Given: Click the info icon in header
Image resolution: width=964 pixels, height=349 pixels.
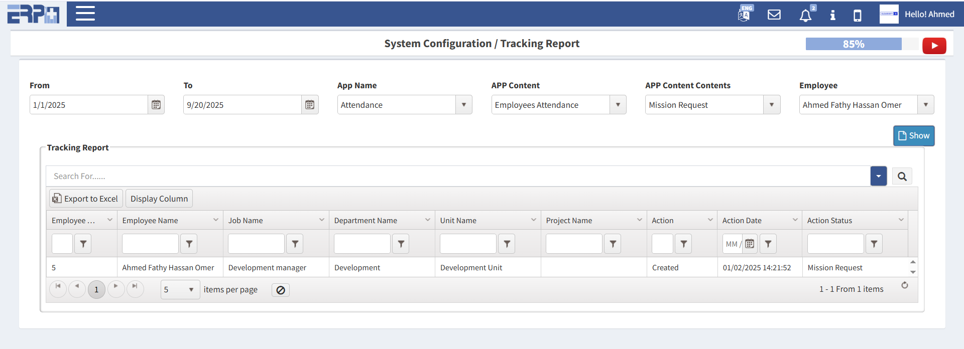Looking at the screenshot, I should (832, 15).
